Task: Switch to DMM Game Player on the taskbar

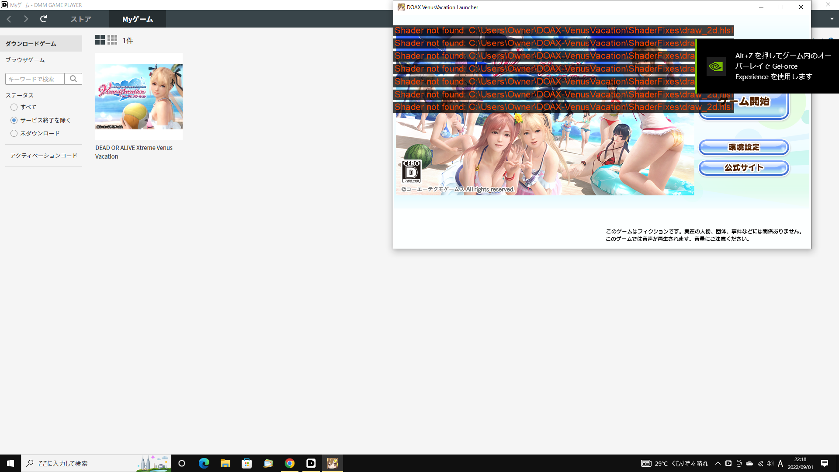Action: click(311, 463)
